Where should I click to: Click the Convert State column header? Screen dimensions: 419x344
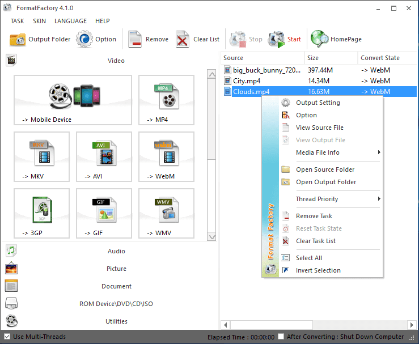pos(387,58)
